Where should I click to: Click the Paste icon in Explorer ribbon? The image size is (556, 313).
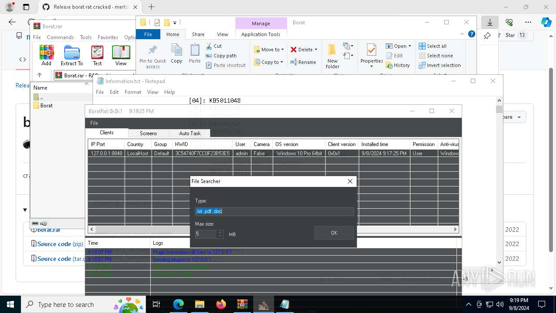point(195,54)
